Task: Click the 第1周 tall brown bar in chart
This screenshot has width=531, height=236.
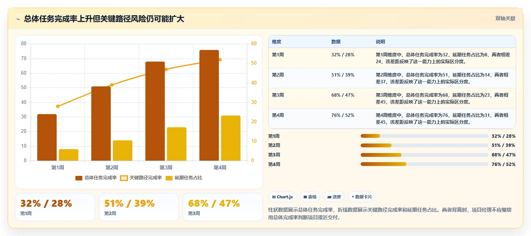Action: click(x=47, y=137)
